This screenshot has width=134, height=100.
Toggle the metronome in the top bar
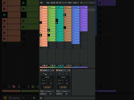(x=69, y=3)
